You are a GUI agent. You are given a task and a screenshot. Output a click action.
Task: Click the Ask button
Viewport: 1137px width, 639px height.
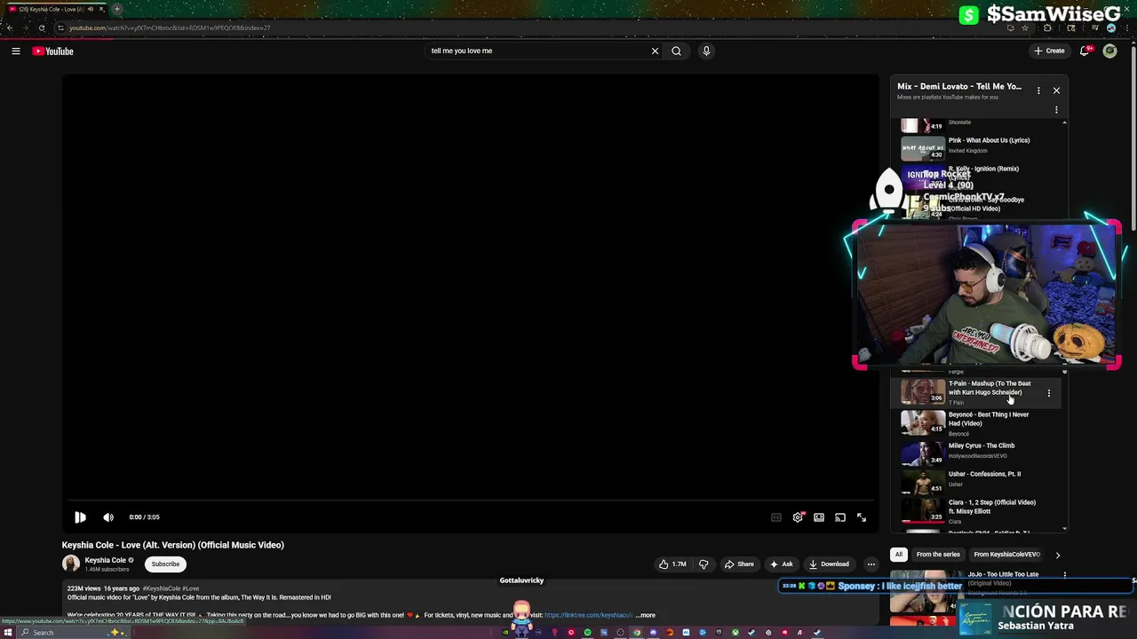point(782,564)
